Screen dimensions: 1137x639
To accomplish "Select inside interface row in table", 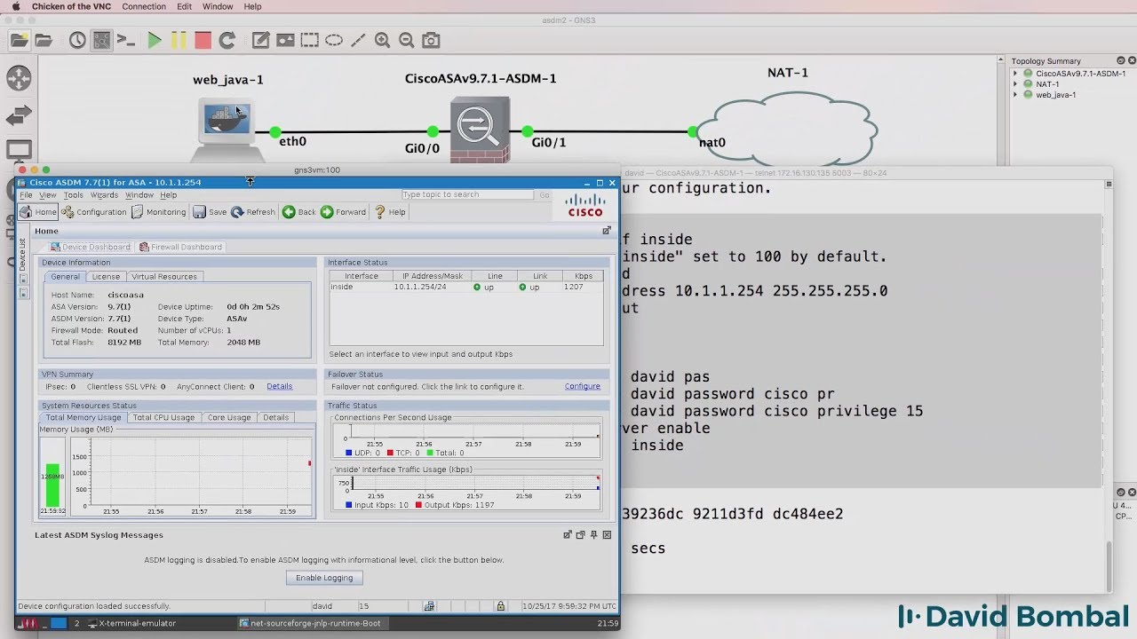I will coord(466,287).
